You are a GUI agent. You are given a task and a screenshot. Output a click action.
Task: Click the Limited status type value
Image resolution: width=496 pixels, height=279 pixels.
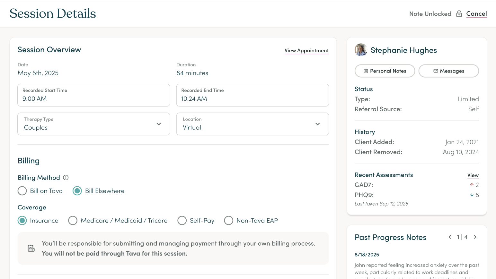coord(468,99)
